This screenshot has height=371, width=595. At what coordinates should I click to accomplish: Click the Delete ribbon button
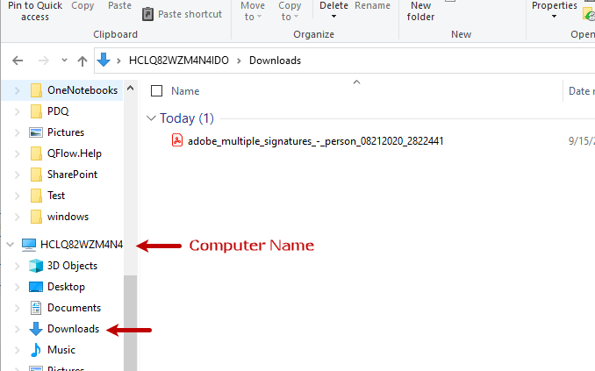pos(333,5)
